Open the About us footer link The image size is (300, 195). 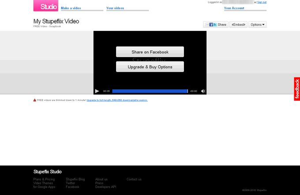pyautogui.click(x=101, y=179)
